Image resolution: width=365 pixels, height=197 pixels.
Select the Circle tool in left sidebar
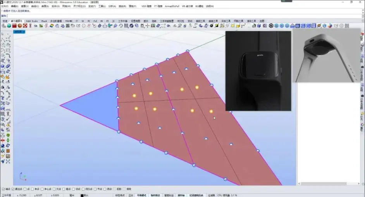(3, 45)
